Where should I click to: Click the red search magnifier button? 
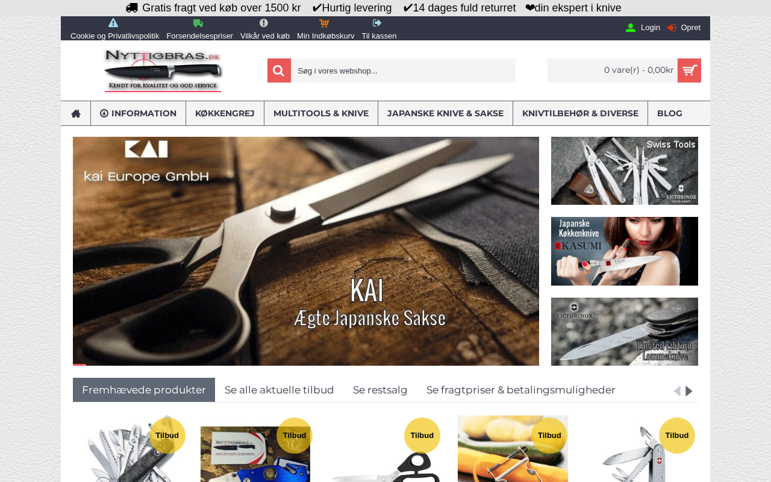pyautogui.click(x=279, y=70)
